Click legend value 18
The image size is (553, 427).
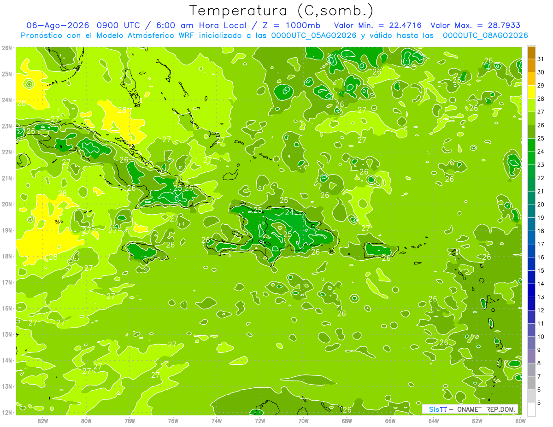[x=541, y=231]
